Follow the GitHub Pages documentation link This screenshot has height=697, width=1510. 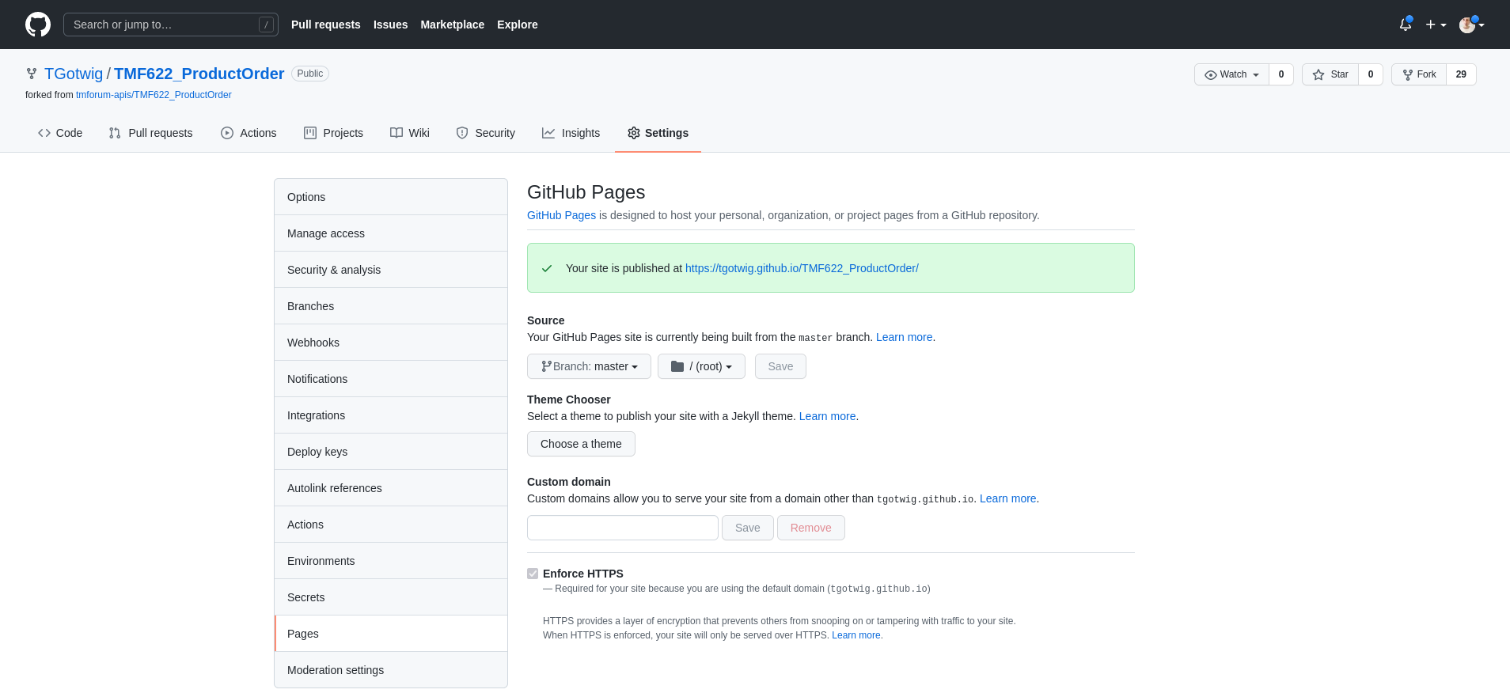(561, 215)
